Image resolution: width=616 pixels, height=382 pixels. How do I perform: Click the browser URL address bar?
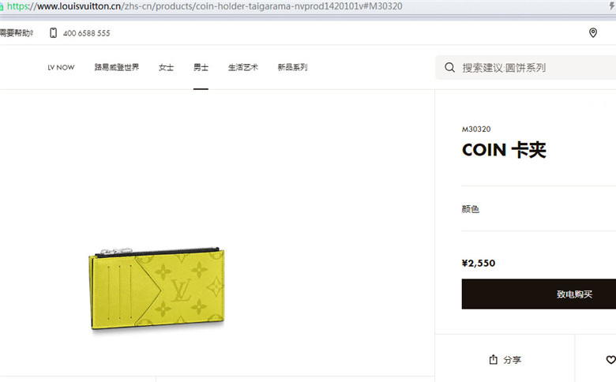pyautogui.click(x=306, y=6)
